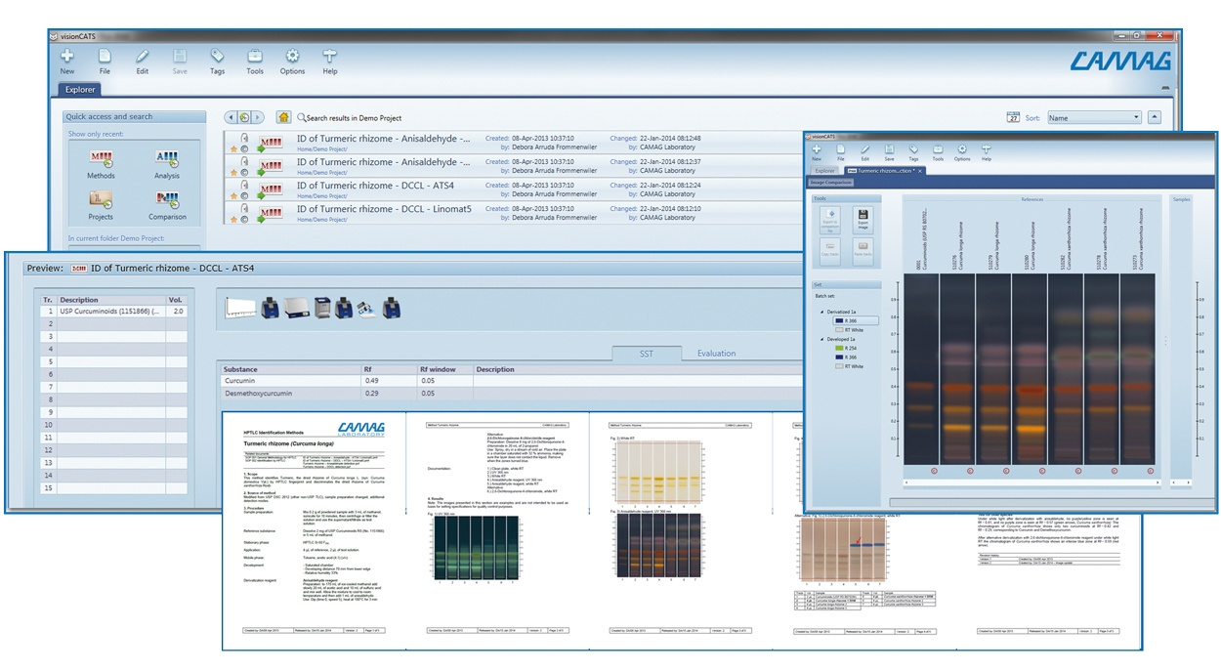Screen dimensions: 1221x671
Task: Click the back navigation arrow in Explorer
Action: [x=231, y=117]
